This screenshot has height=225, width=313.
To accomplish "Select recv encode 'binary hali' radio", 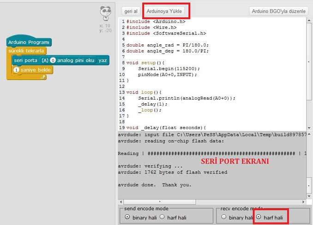I will point(224,217).
